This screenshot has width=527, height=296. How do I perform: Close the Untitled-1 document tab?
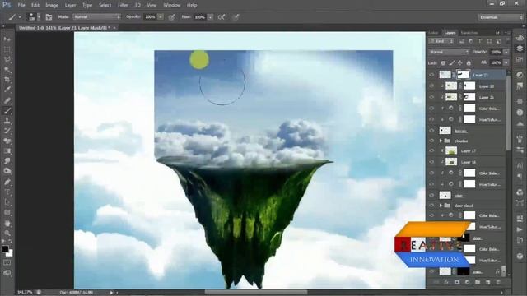(x=114, y=28)
